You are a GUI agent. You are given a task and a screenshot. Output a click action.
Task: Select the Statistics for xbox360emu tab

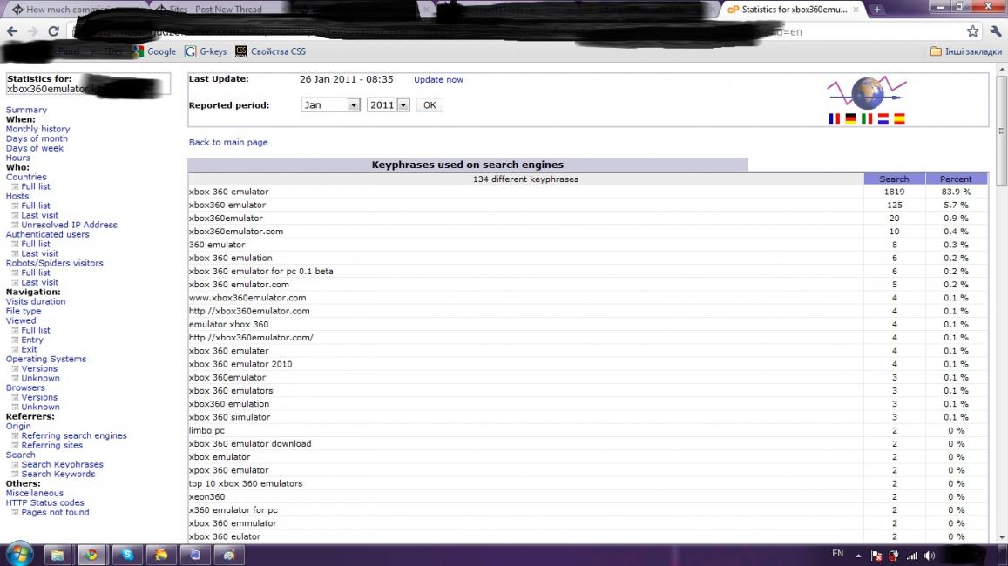(794, 9)
